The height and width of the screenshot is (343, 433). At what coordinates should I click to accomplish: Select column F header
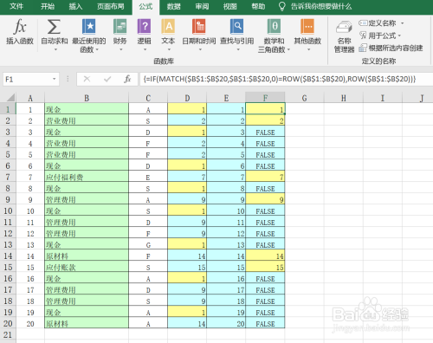[x=265, y=98]
